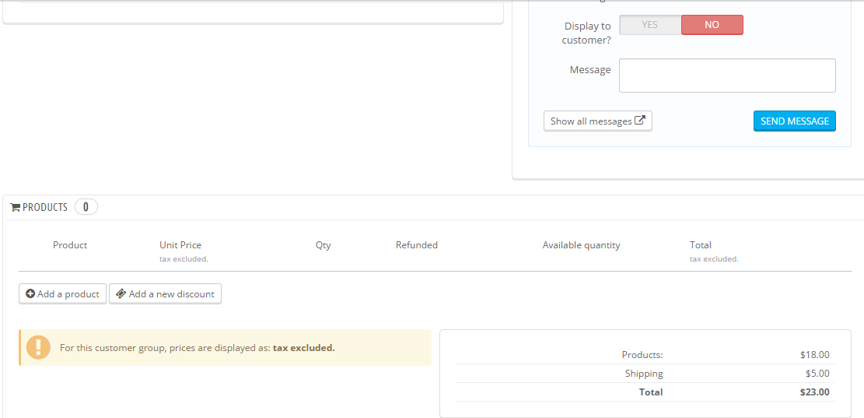864x418 pixels.
Task: Select NO for Display to customer
Action: tap(712, 25)
